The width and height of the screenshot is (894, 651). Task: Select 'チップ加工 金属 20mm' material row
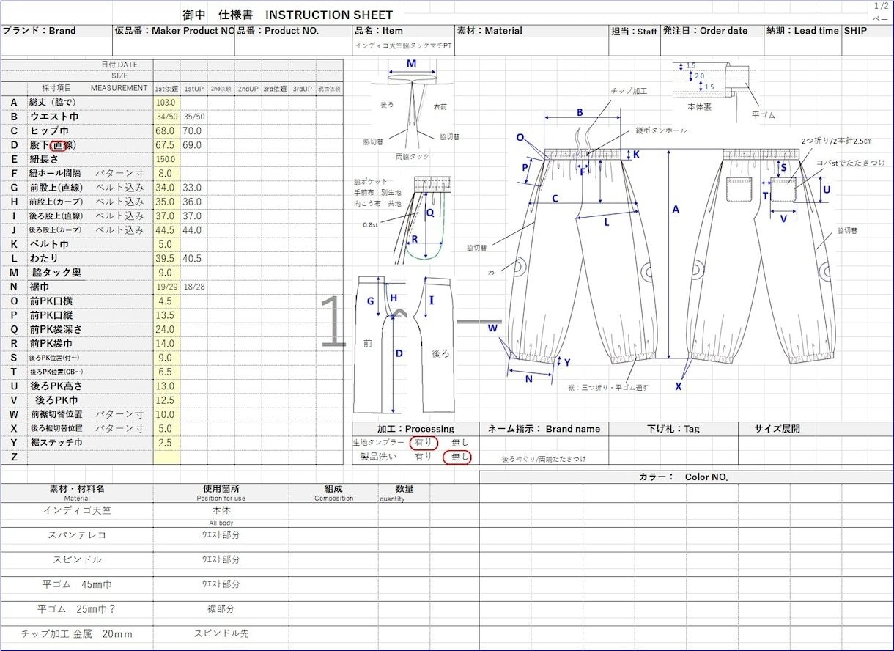click(77, 633)
